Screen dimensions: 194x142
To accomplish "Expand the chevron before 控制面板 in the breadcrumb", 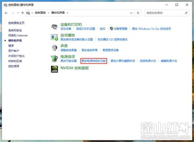I will click(32, 13).
